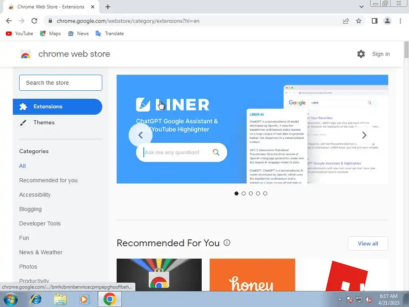Screen dimensions: 409x307
Task: Switch to the Themes section
Action: 44,122
